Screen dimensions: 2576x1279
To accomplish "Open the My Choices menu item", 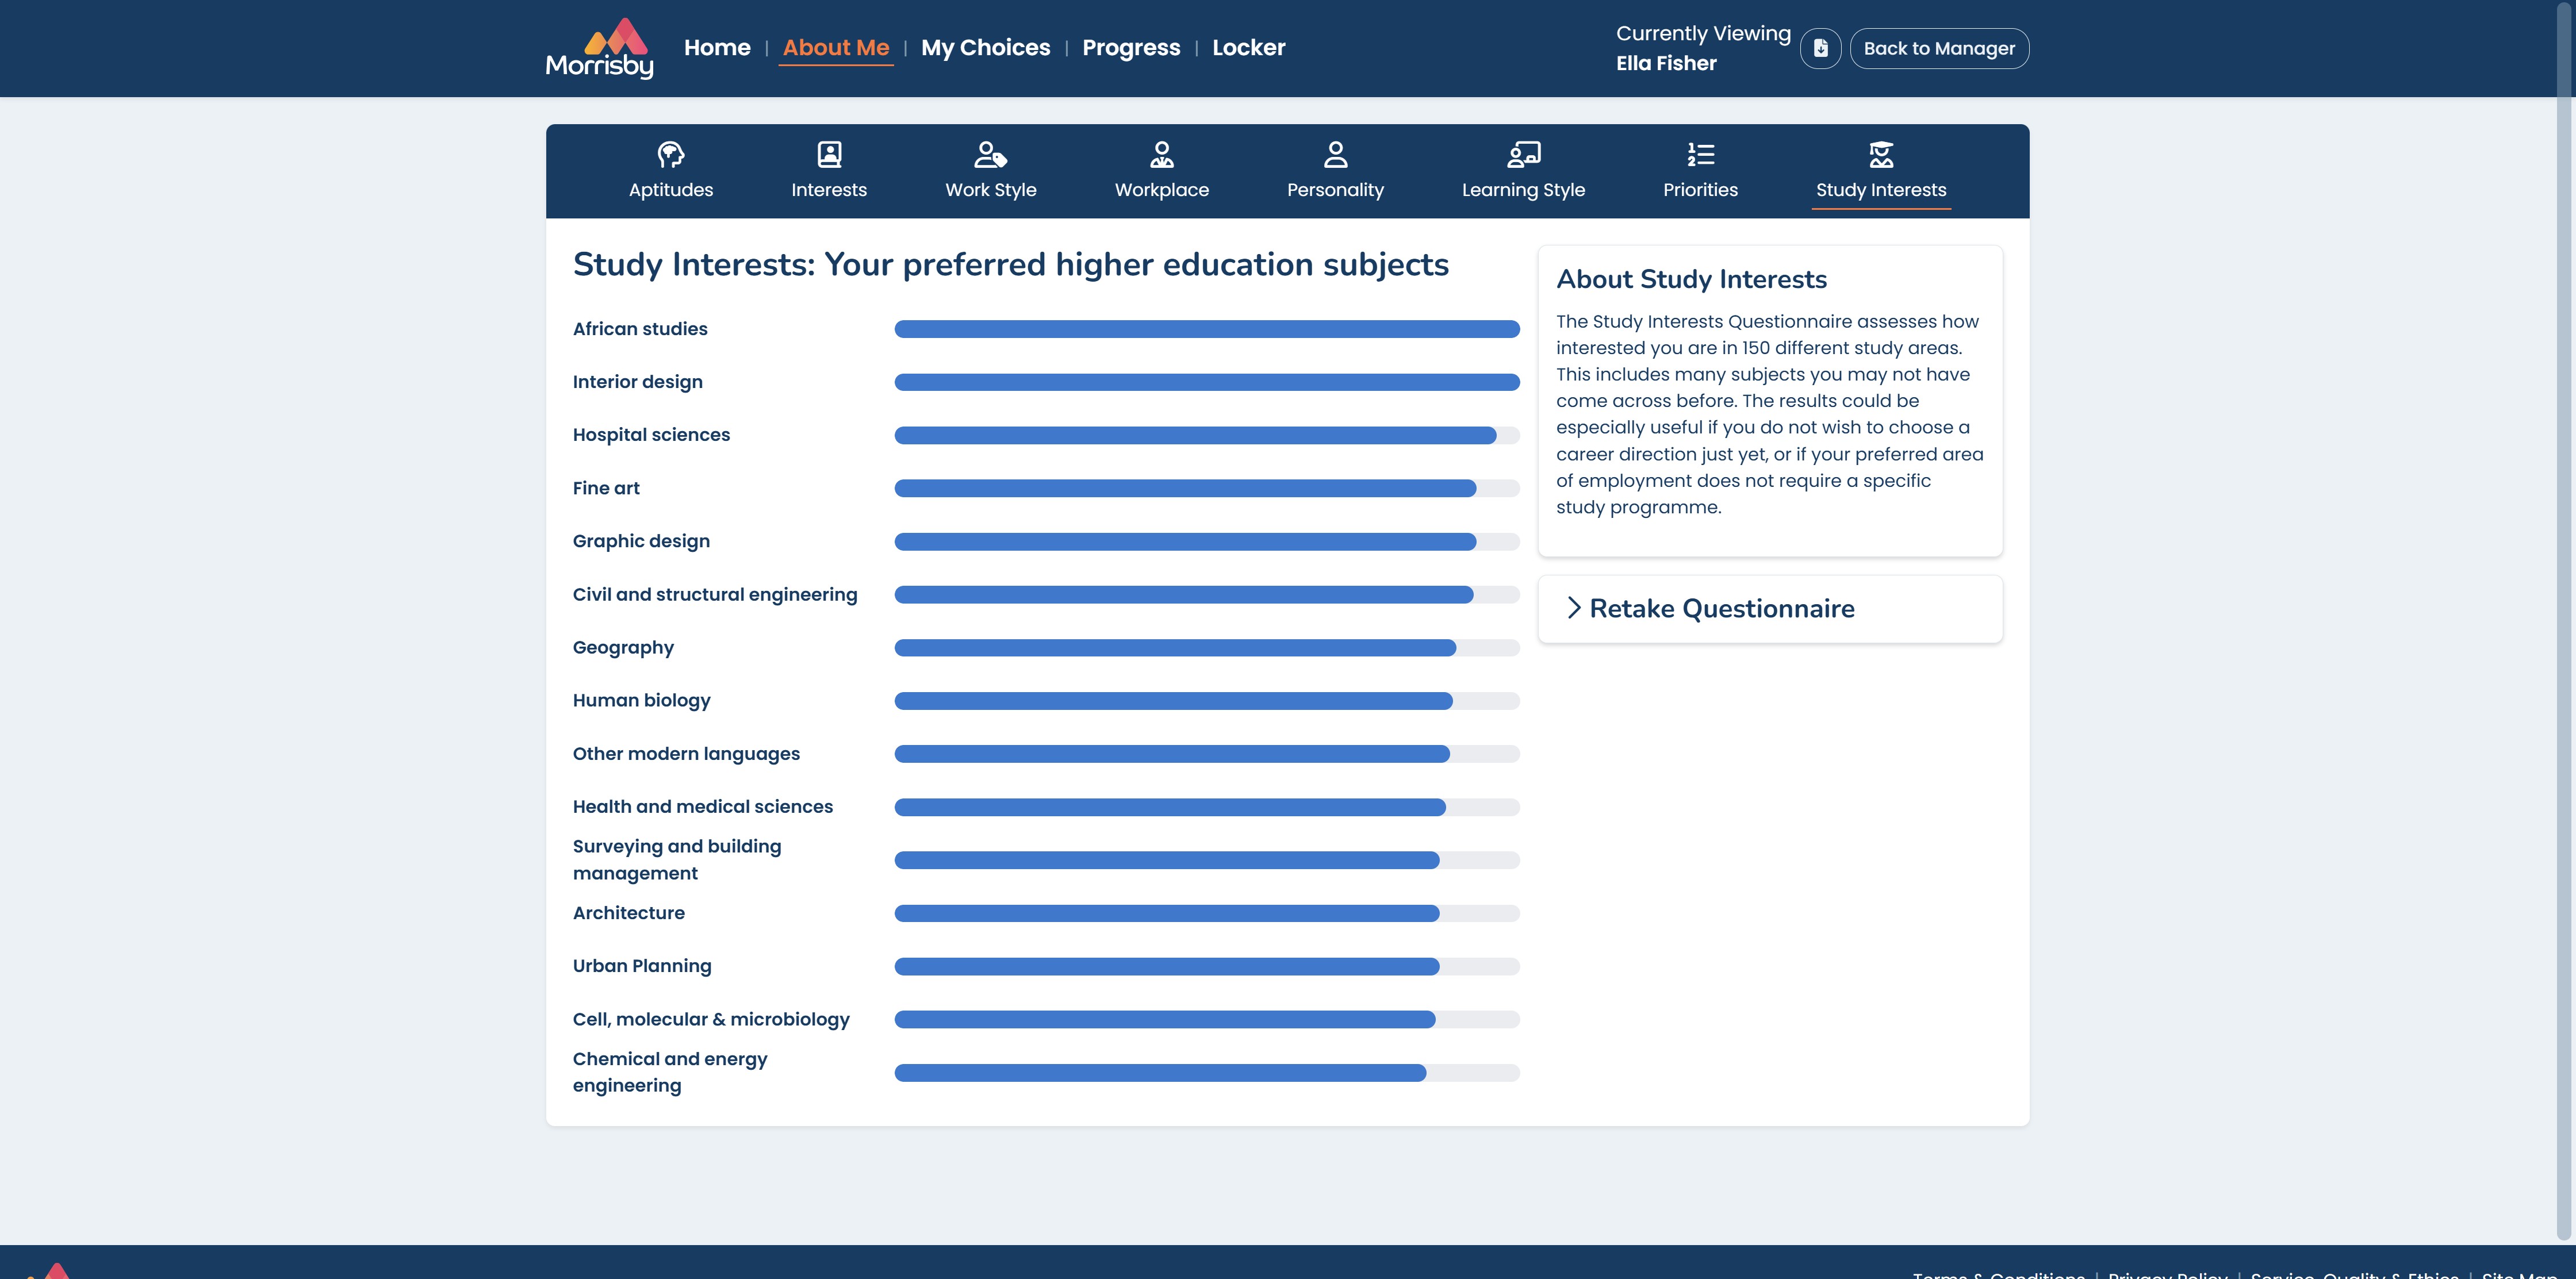I will pos(985,48).
